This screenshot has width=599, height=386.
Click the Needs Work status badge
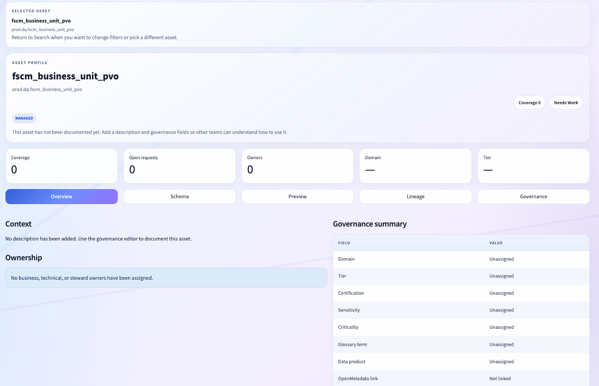tap(566, 103)
